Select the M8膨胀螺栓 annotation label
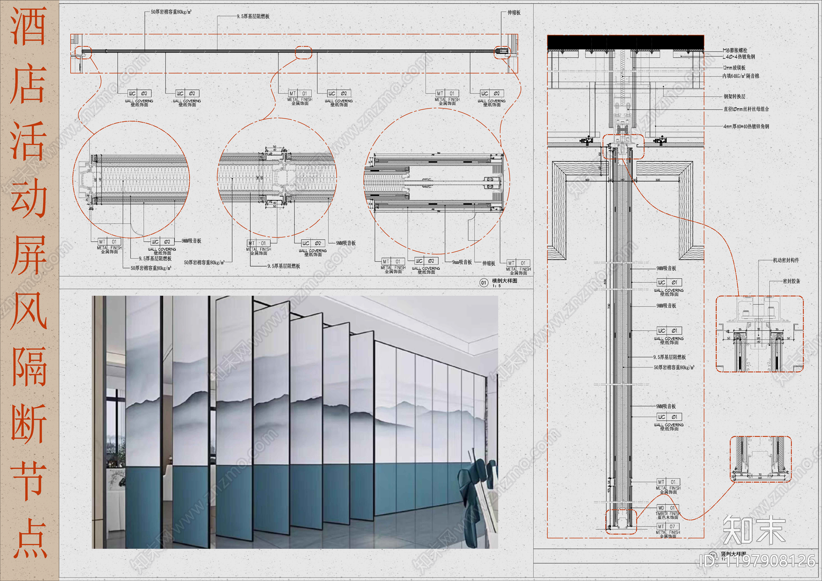 coord(735,50)
